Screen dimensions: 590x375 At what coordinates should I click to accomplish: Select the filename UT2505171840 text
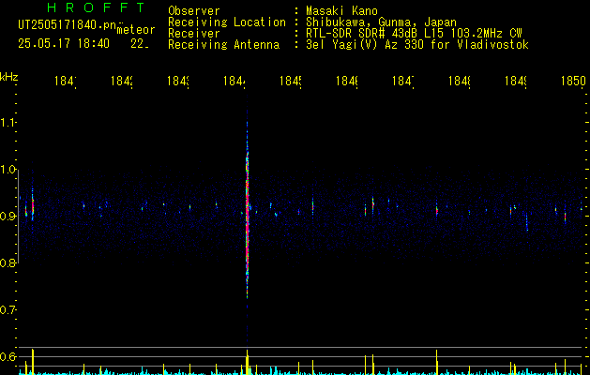pos(68,25)
